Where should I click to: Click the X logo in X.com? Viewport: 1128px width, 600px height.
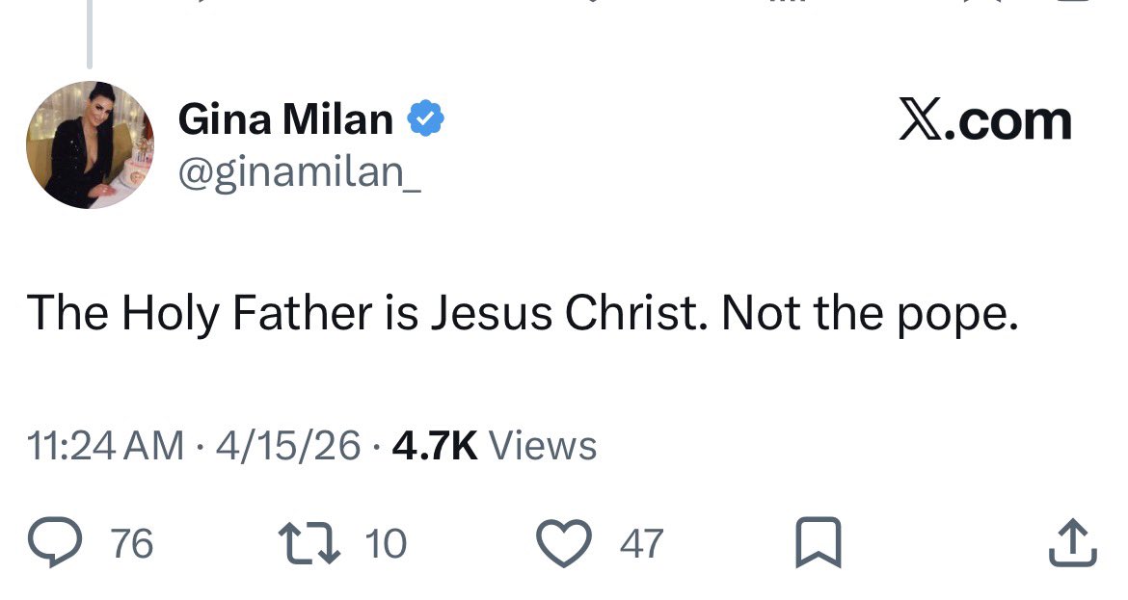click(x=919, y=122)
